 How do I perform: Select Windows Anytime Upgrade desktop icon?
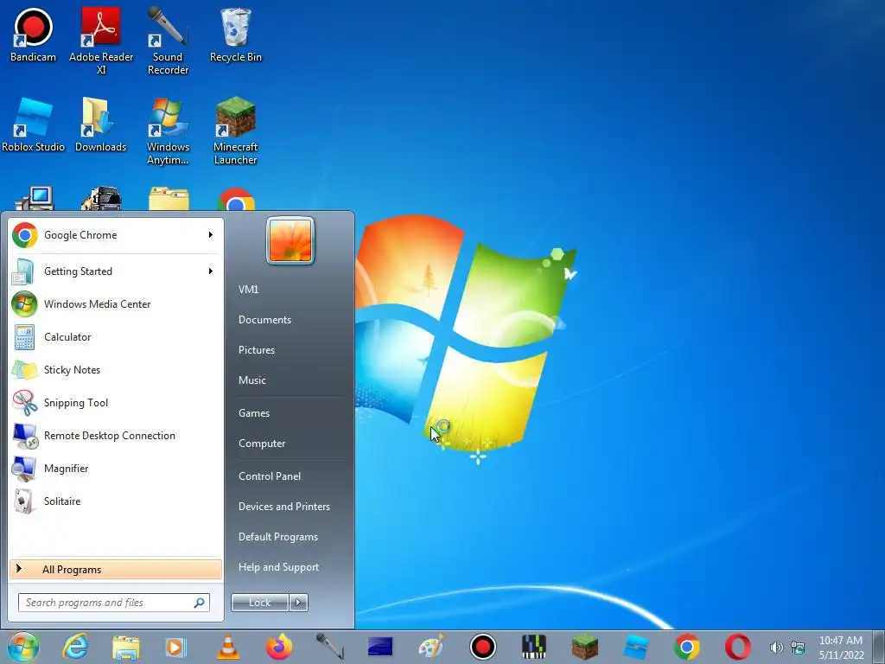coord(168,131)
